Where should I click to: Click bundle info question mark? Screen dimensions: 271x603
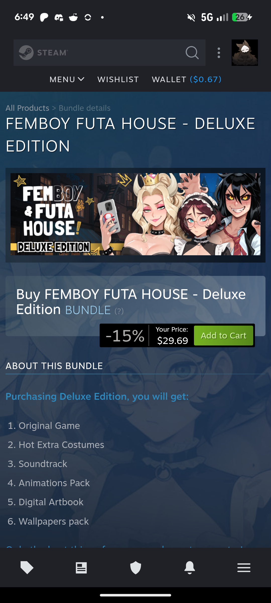[119, 311]
